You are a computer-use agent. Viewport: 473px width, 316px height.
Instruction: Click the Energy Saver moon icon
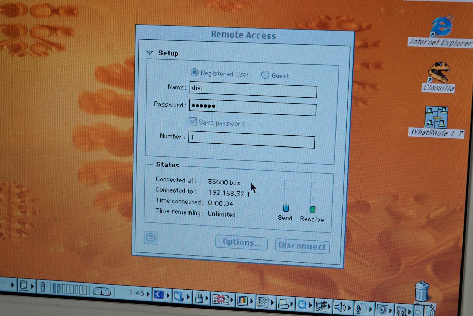159,295
